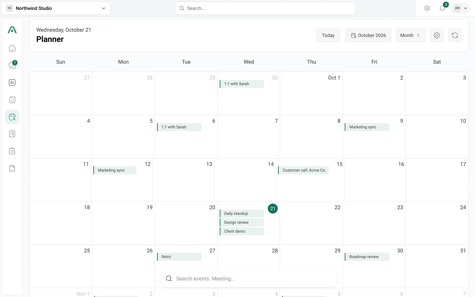The height and width of the screenshot is (297, 475).
Task: Select October 24 day number
Action: coord(463,207)
